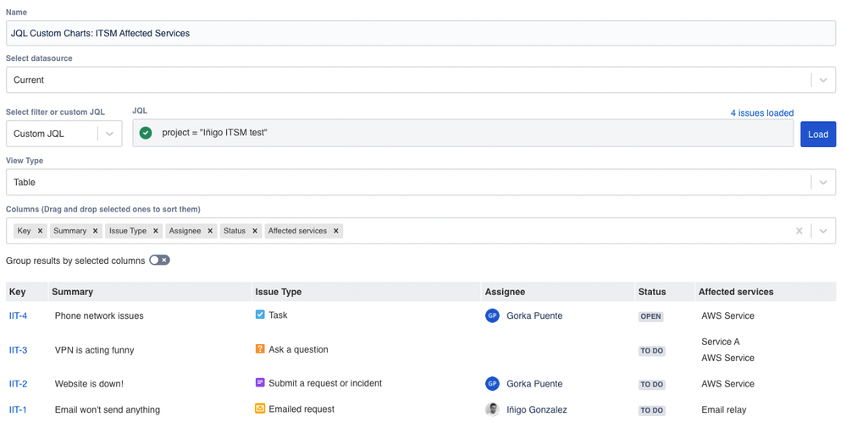This screenshot has width=846, height=433.
Task: Click the purple request icon for IIT-2
Action: point(260,383)
